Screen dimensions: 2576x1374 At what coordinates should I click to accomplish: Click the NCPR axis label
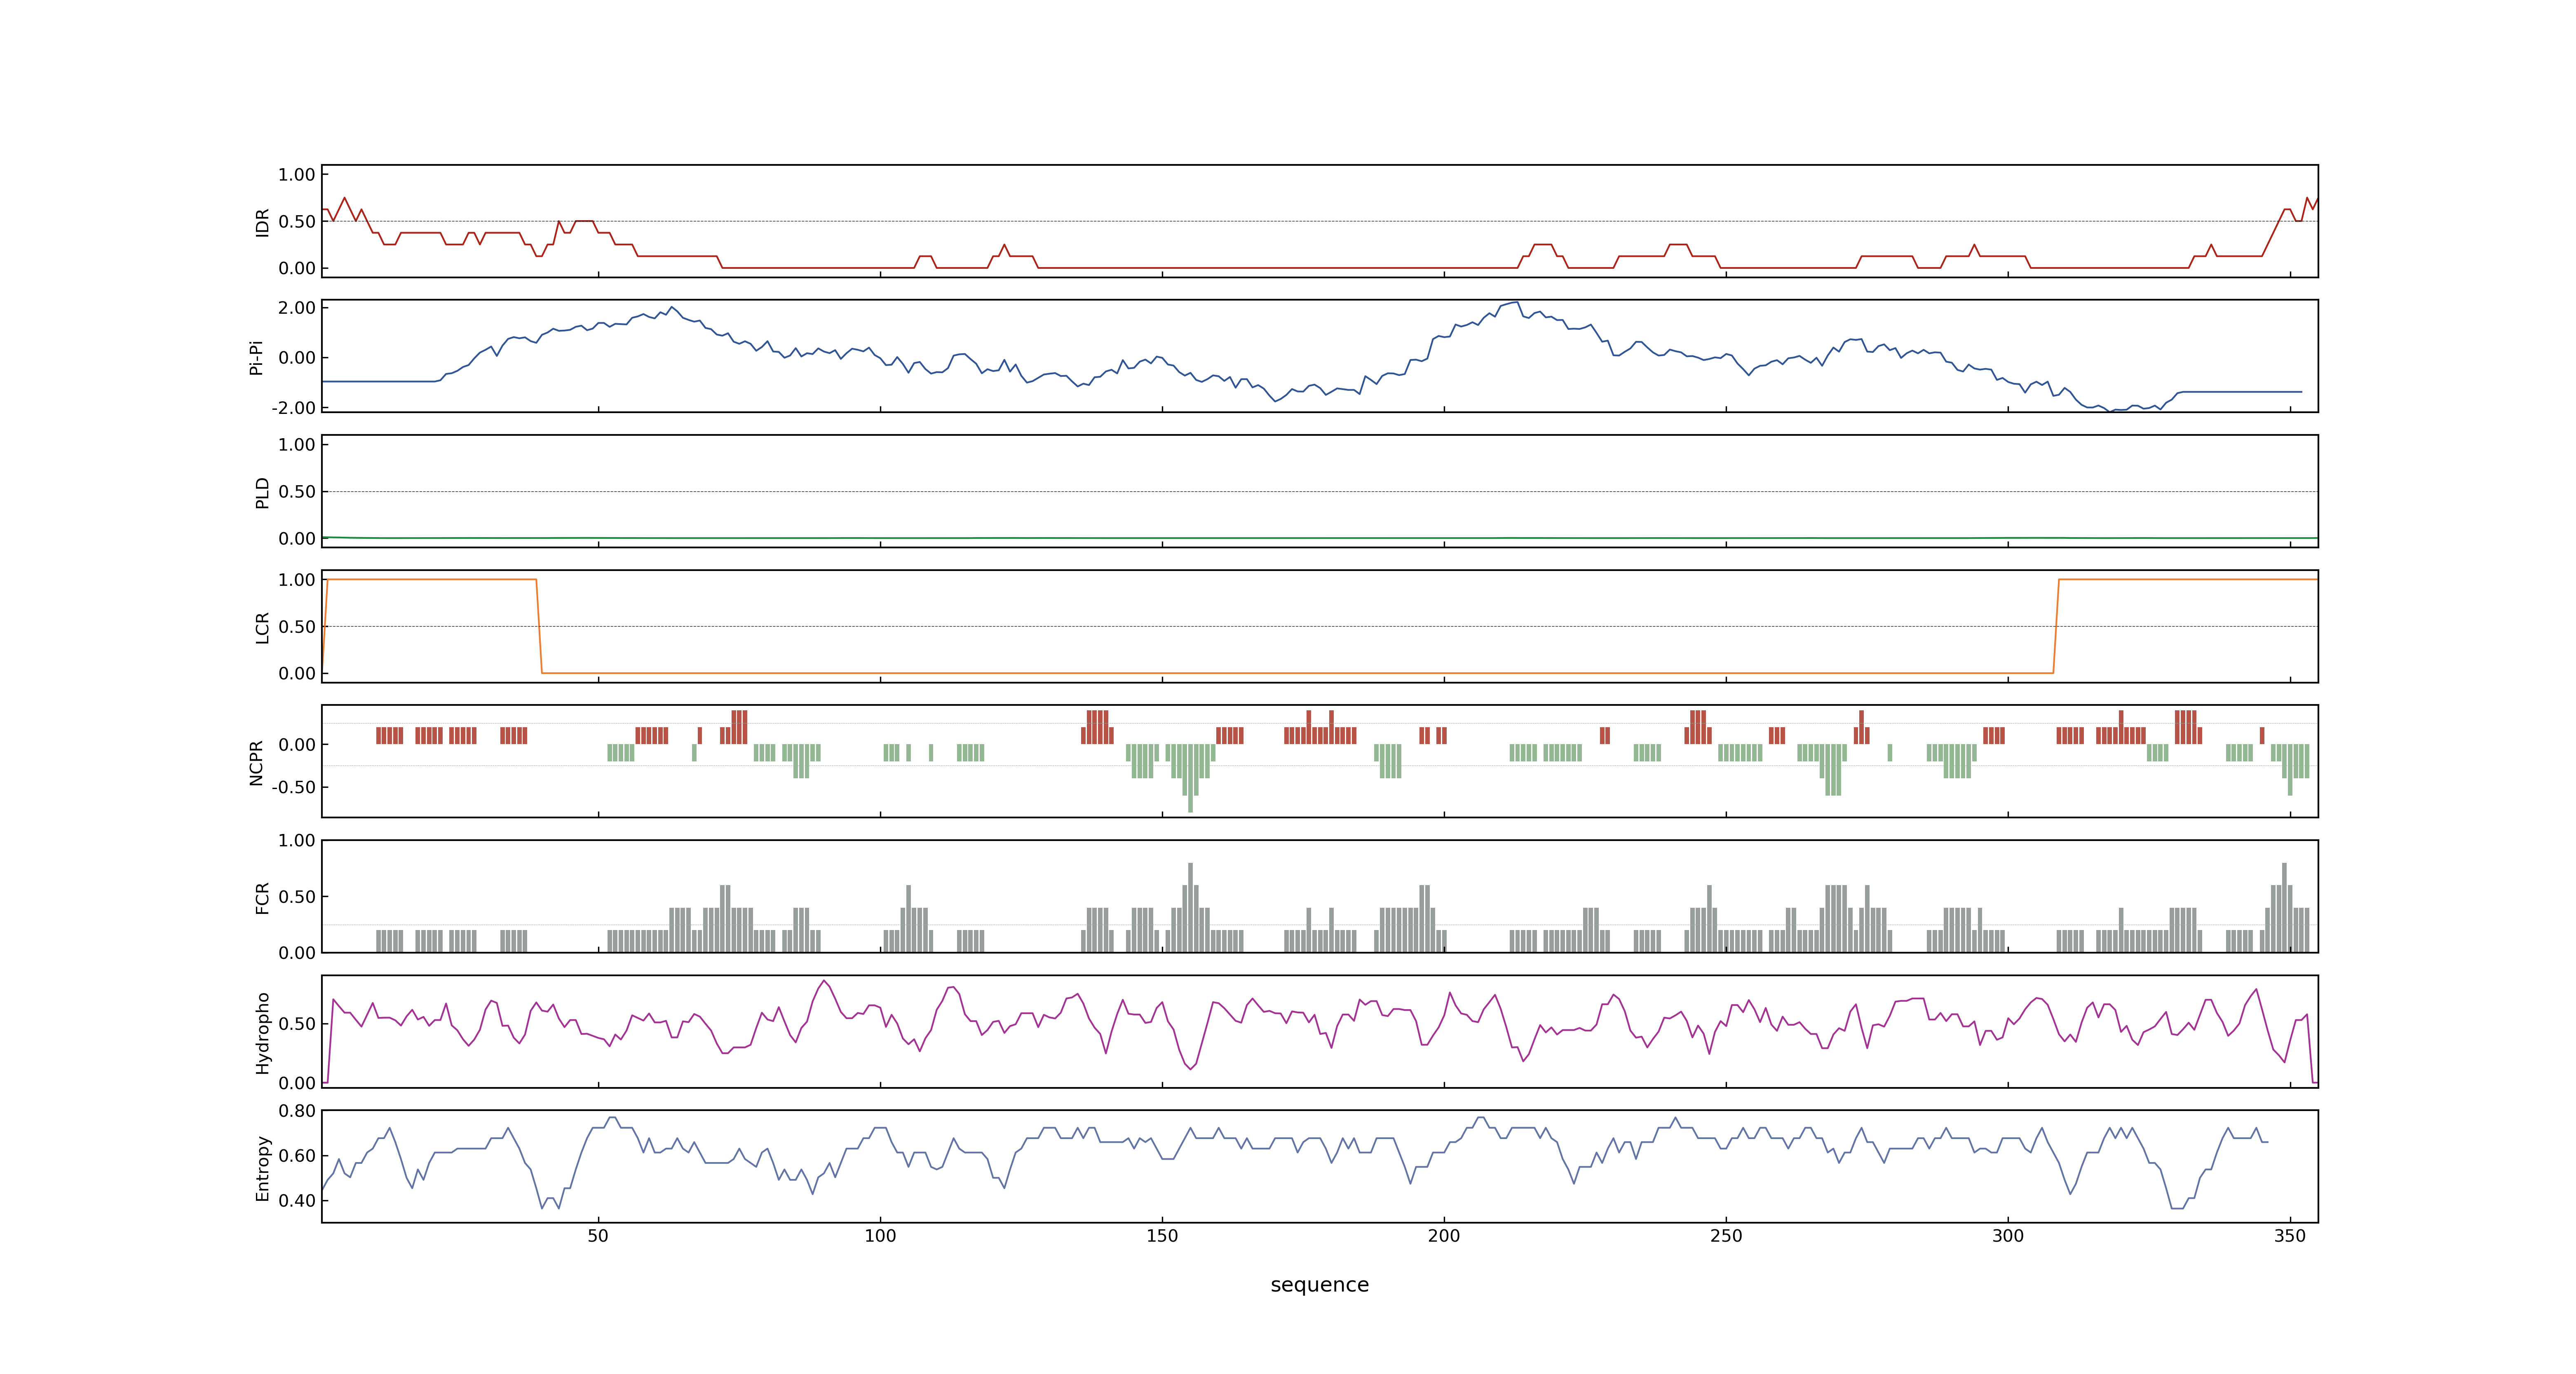click(256, 762)
